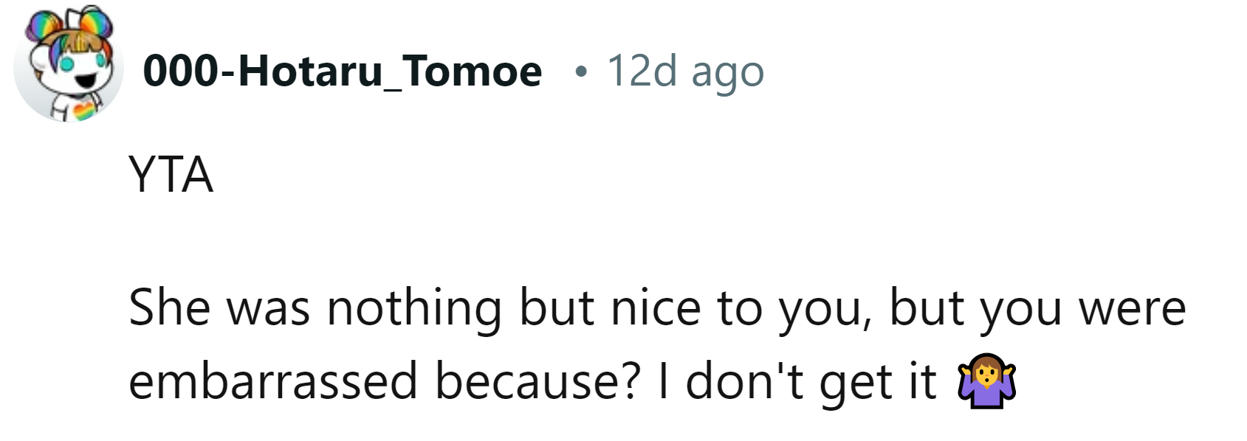This screenshot has width=1247, height=441.
Task: Click the word "She" starting the comment
Action: (169, 307)
